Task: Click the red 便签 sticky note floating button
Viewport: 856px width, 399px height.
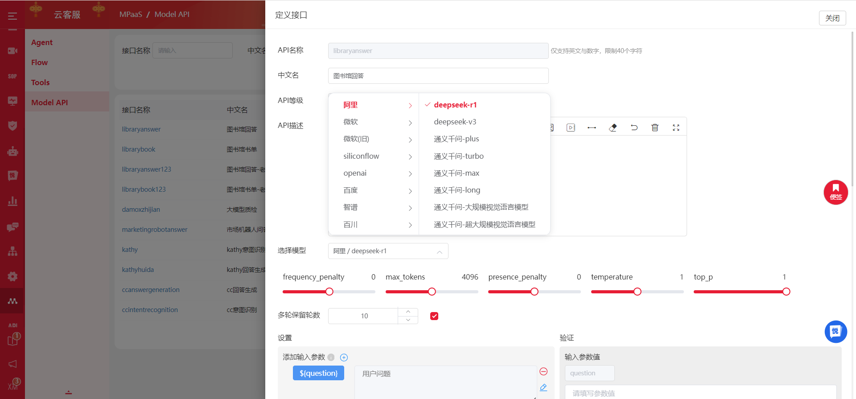Action: (835, 192)
